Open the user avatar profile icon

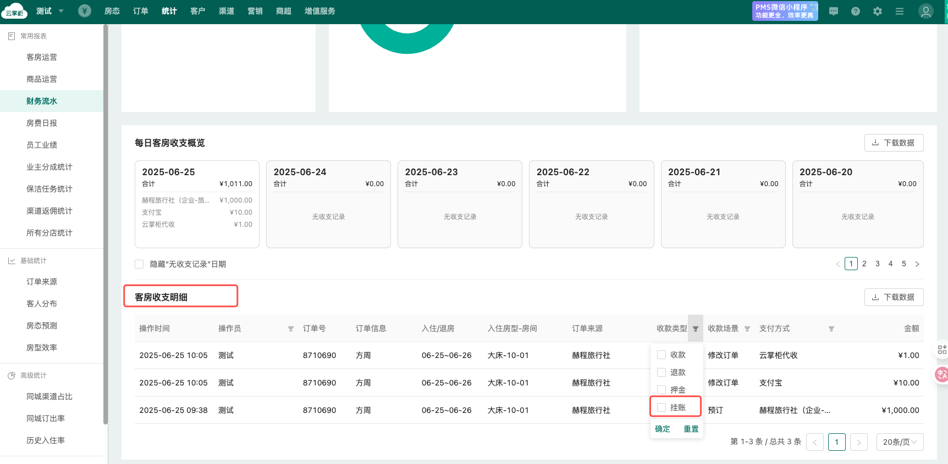(926, 11)
